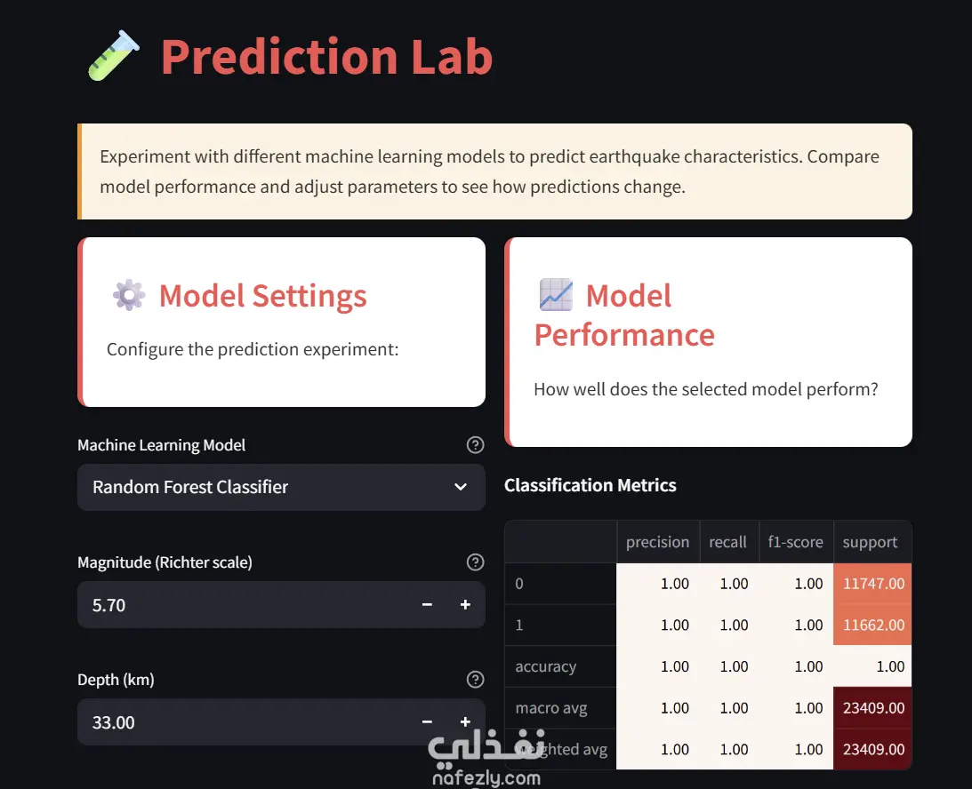Click the recall column header
The height and width of the screenshot is (789, 972).
(727, 542)
